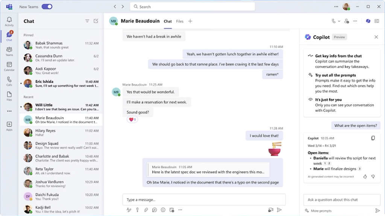Copy Copilot's response
This screenshot has height=216, width=385.
[x=373, y=138]
